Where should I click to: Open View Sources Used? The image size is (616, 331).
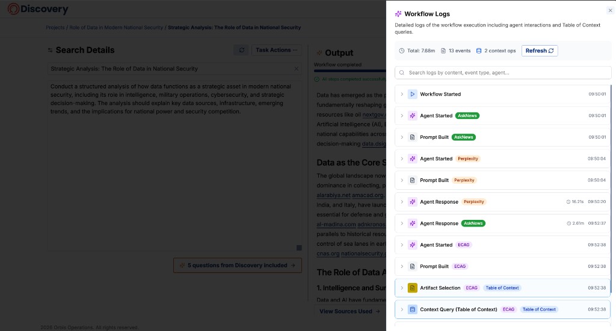tap(350, 311)
